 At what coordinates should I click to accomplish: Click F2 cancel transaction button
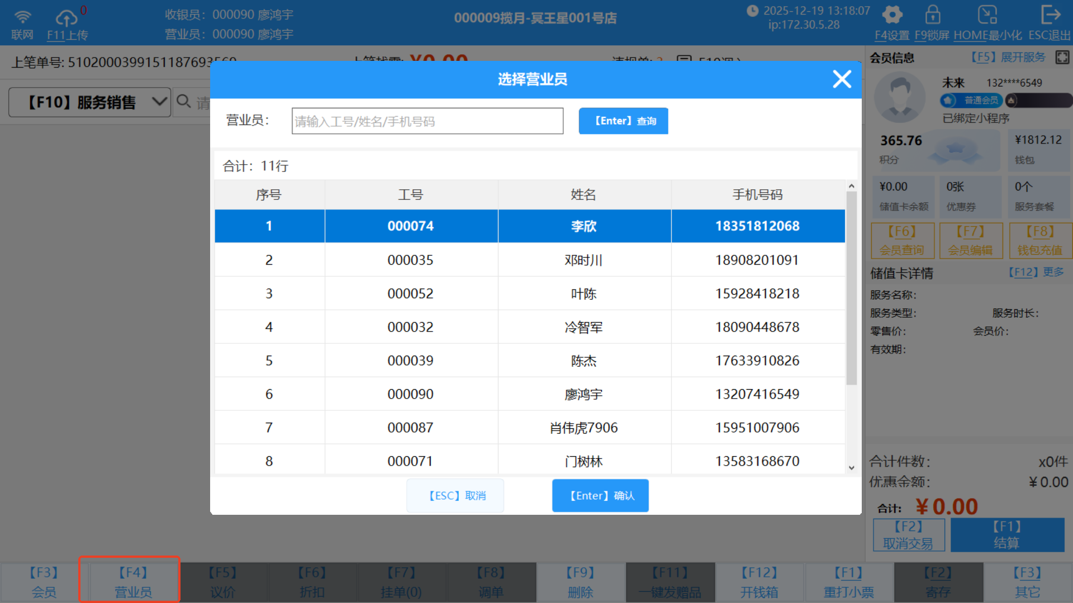[x=909, y=535]
